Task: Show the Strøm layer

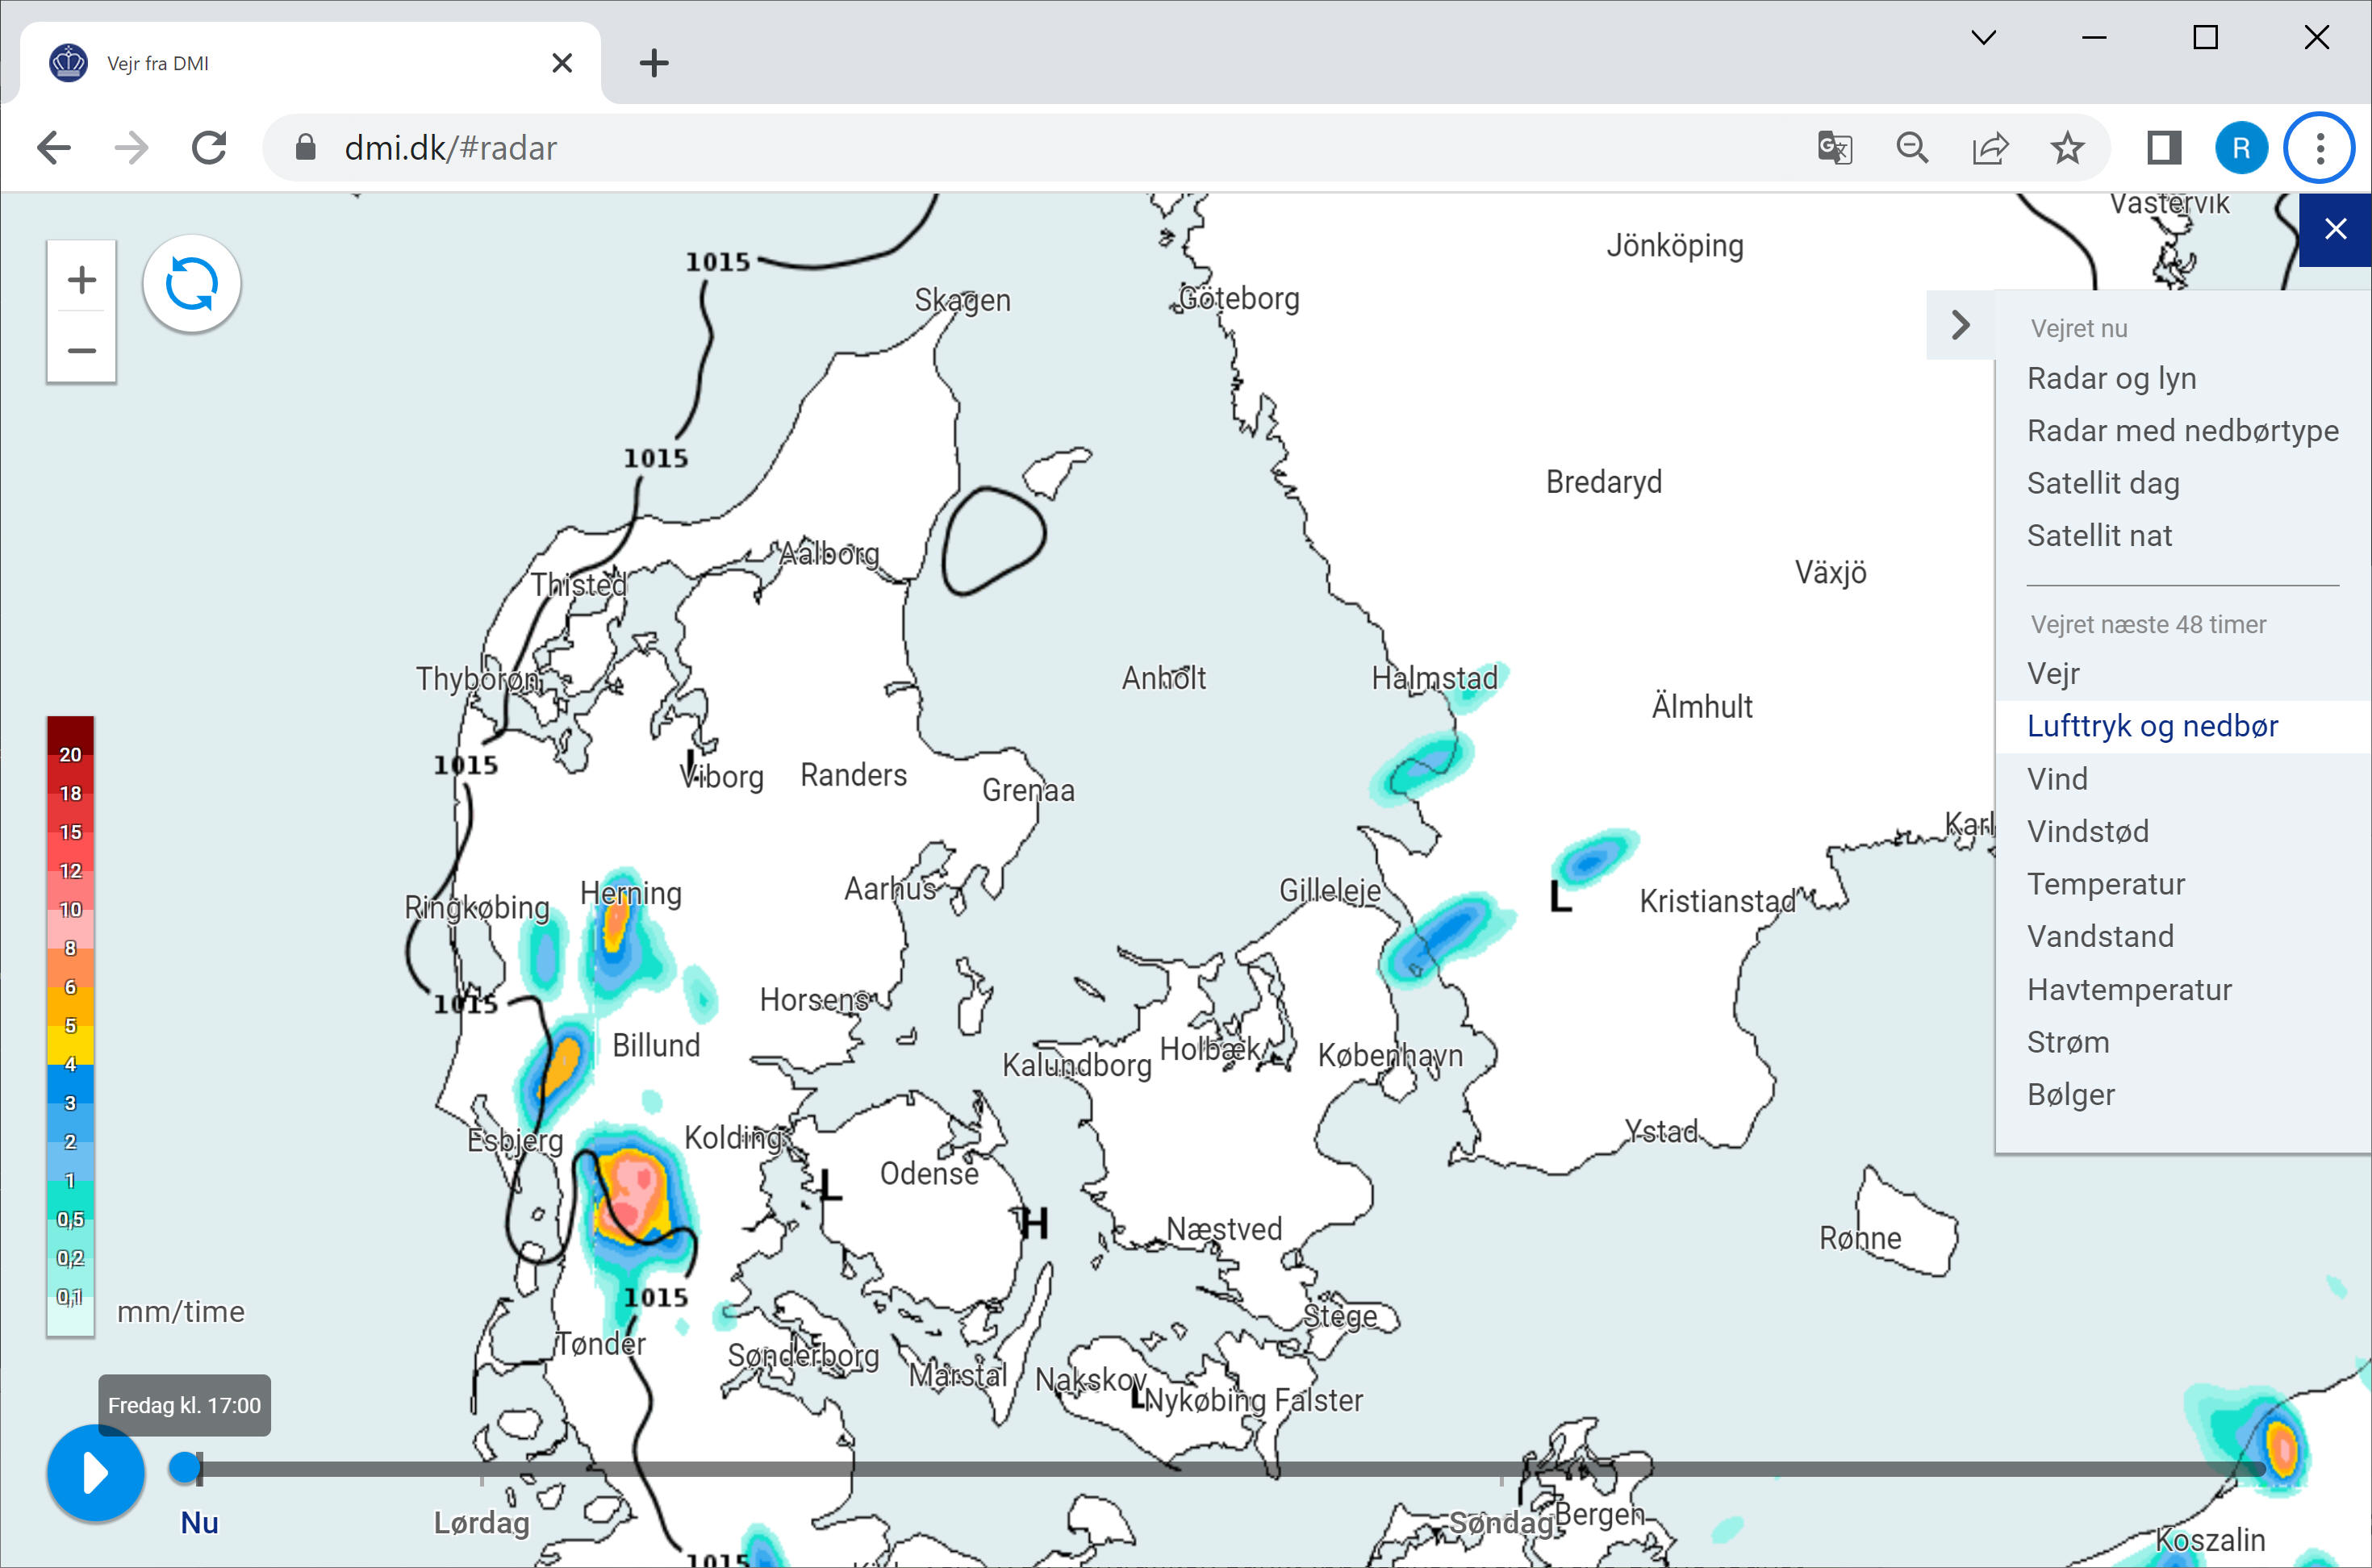Action: (2067, 1042)
